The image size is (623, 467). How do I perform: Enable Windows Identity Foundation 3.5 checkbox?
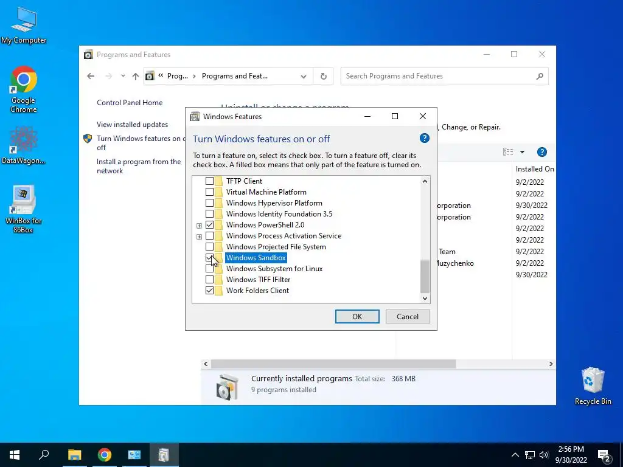[209, 213]
